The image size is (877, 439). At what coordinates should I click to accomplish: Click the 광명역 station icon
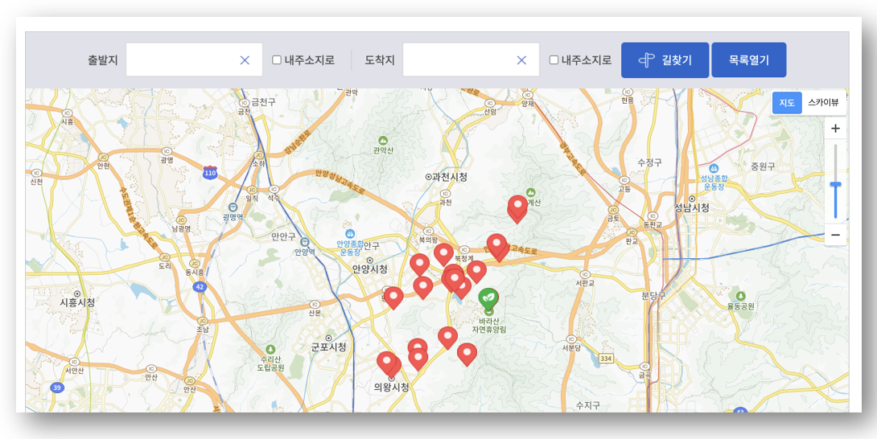coord(234,207)
